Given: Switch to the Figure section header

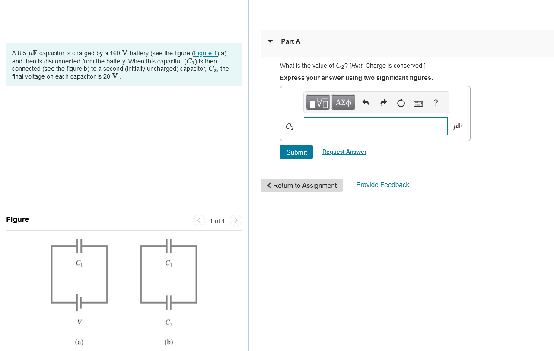Looking at the screenshot, I should click(x=17, y=219).
